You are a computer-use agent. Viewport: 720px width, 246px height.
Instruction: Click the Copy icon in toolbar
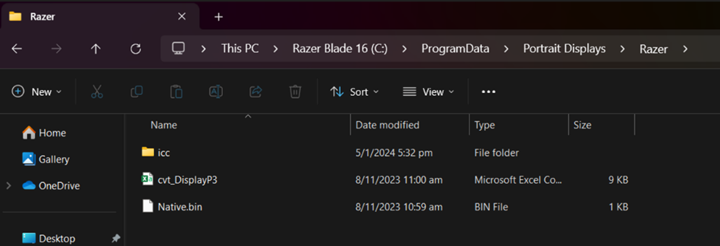[x=136, y=92]
